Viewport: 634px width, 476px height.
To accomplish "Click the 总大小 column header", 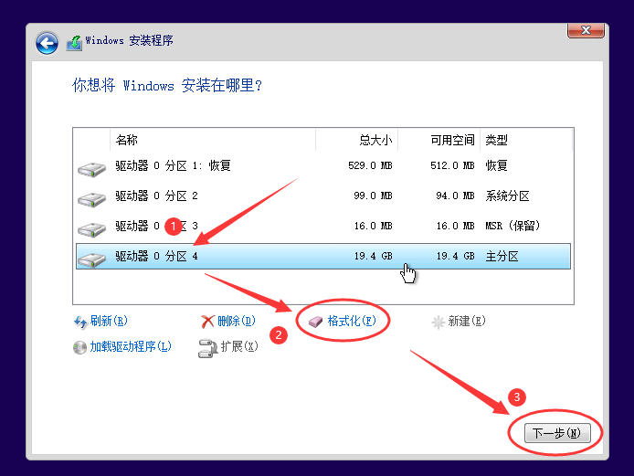I will (x=356, y=140).
